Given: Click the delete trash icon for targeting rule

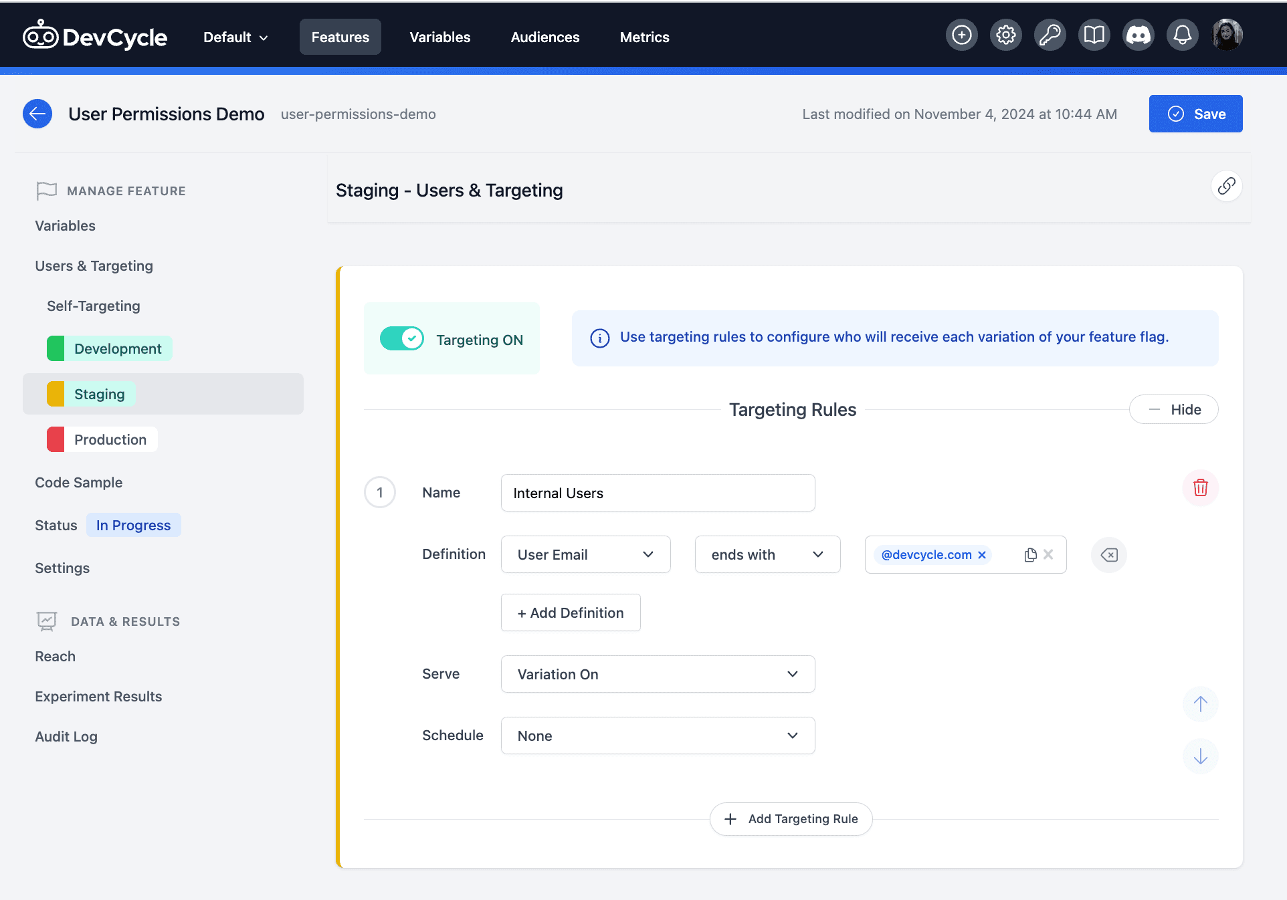Looking at the screenshot, I should pyautogui.click(x=1200, y=487).
